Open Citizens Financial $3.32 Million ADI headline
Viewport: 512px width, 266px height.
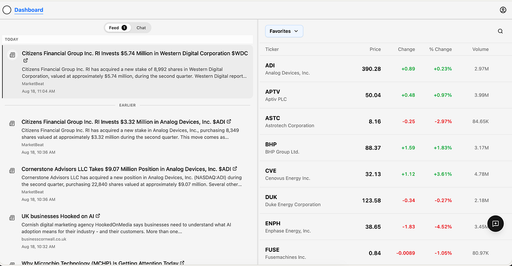[123, 122]
